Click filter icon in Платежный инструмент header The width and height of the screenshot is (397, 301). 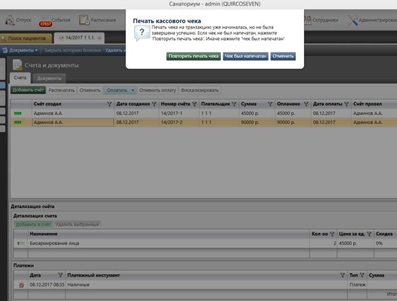tap(343, 275)
